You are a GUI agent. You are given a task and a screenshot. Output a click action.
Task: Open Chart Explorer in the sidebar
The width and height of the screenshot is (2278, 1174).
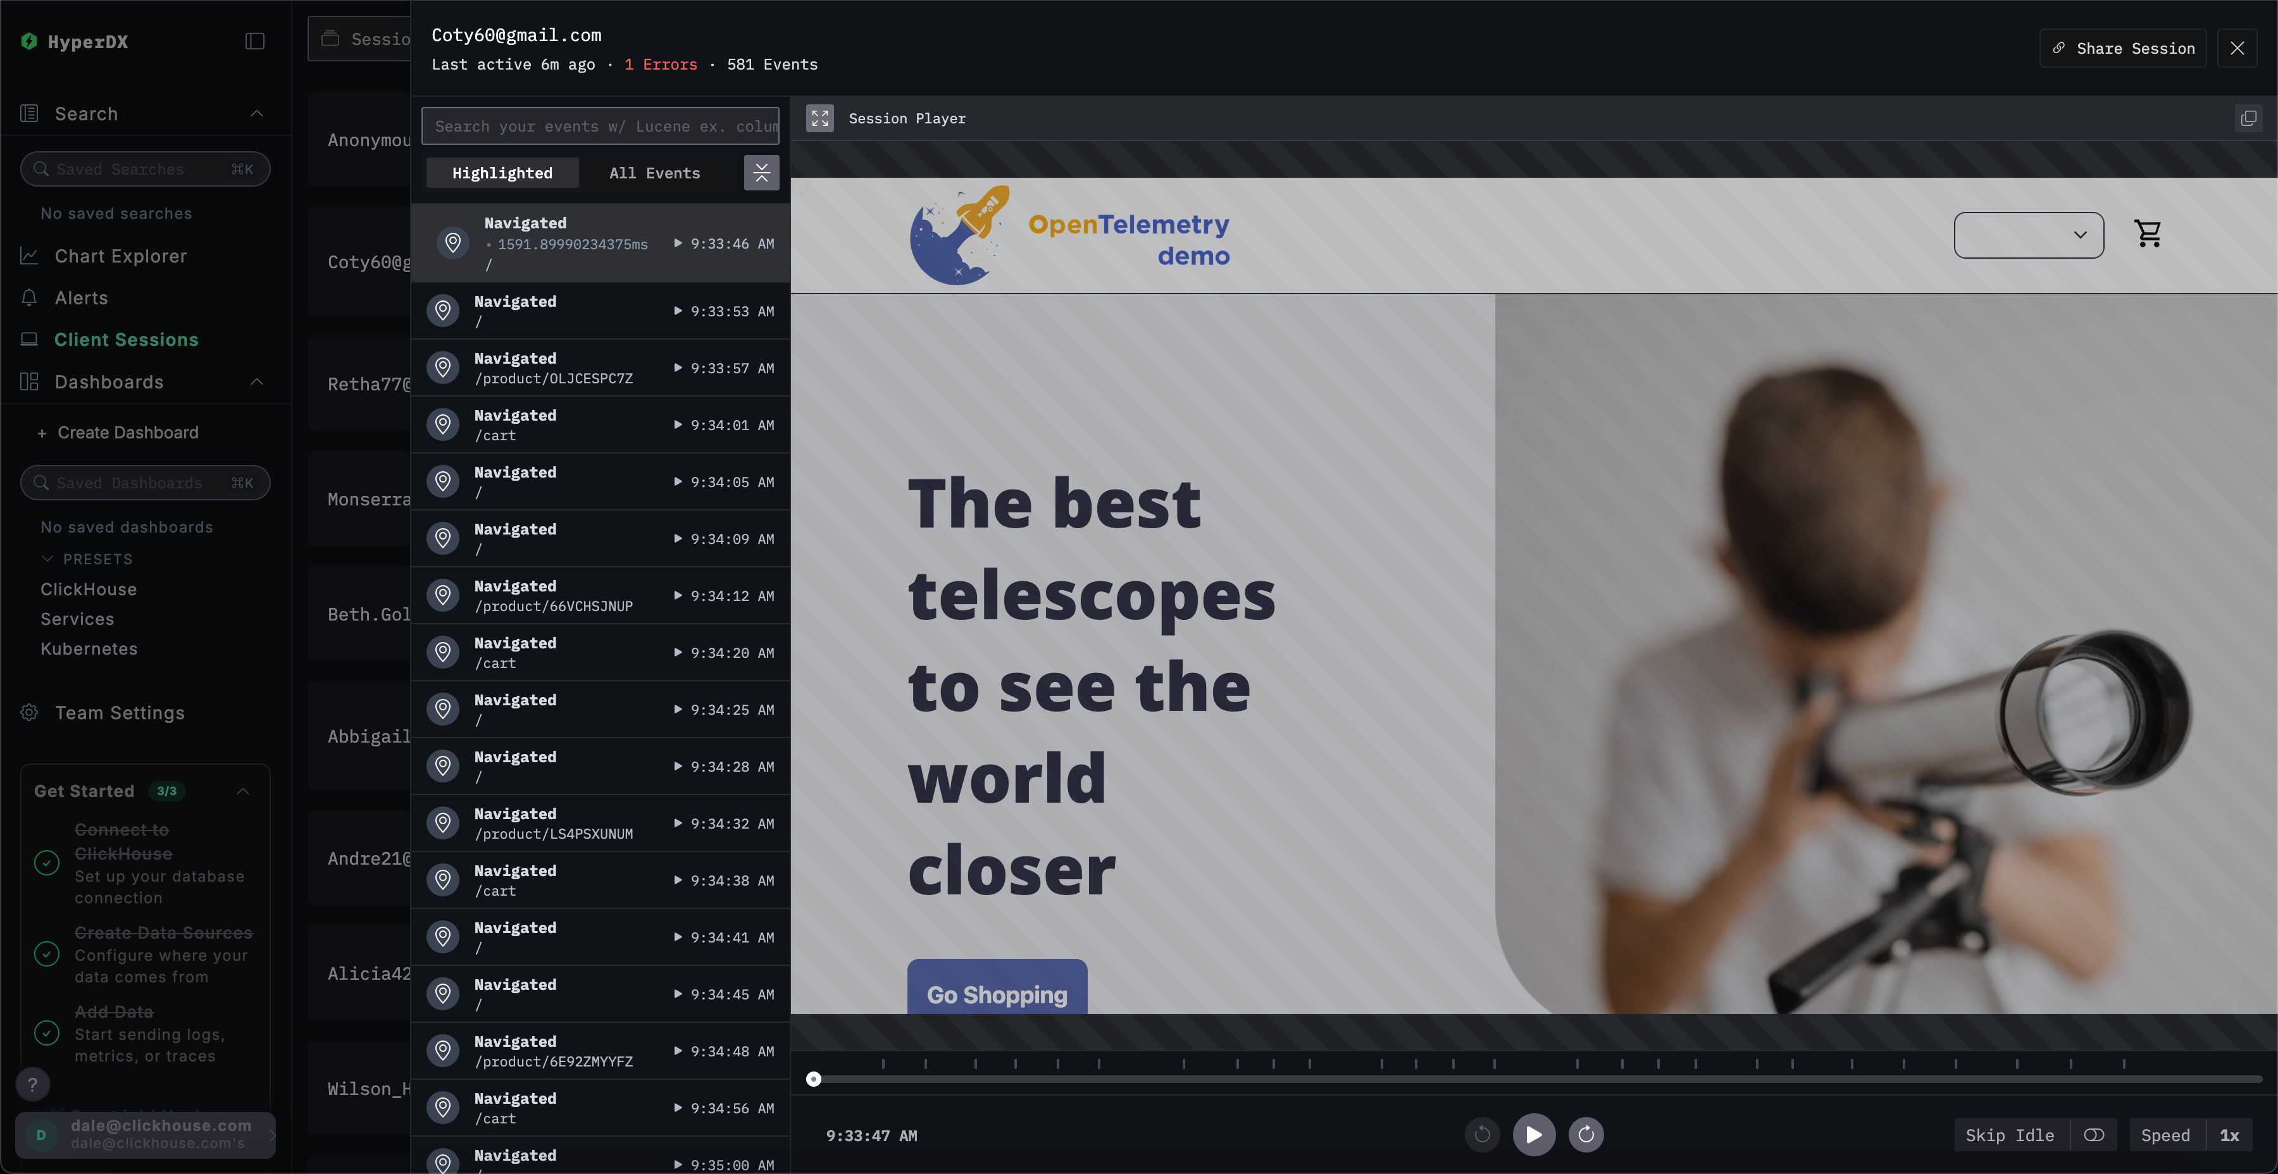(120, 256)
